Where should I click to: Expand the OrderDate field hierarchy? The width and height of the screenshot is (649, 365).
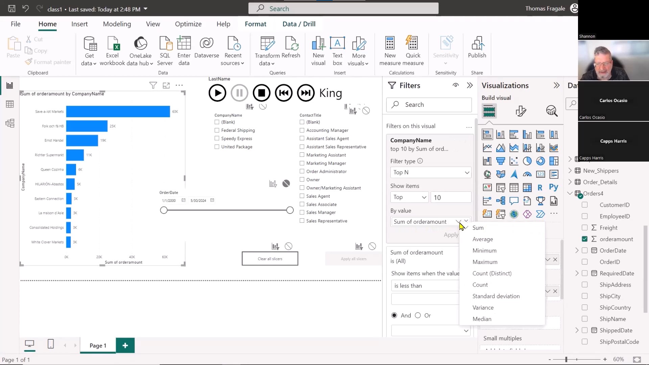point(576,250)
